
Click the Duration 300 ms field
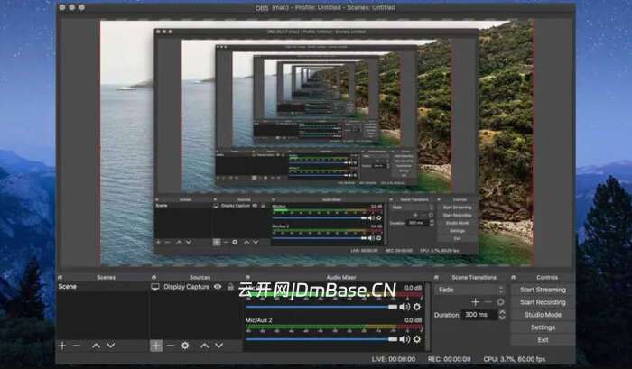[480, 315]
